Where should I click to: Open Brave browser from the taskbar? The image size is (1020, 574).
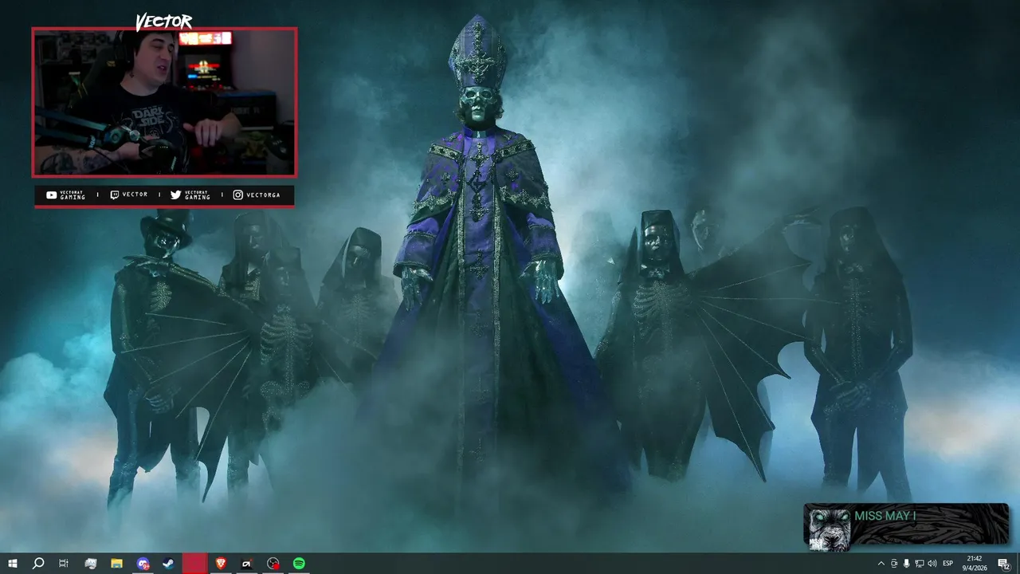click(221, 564)
